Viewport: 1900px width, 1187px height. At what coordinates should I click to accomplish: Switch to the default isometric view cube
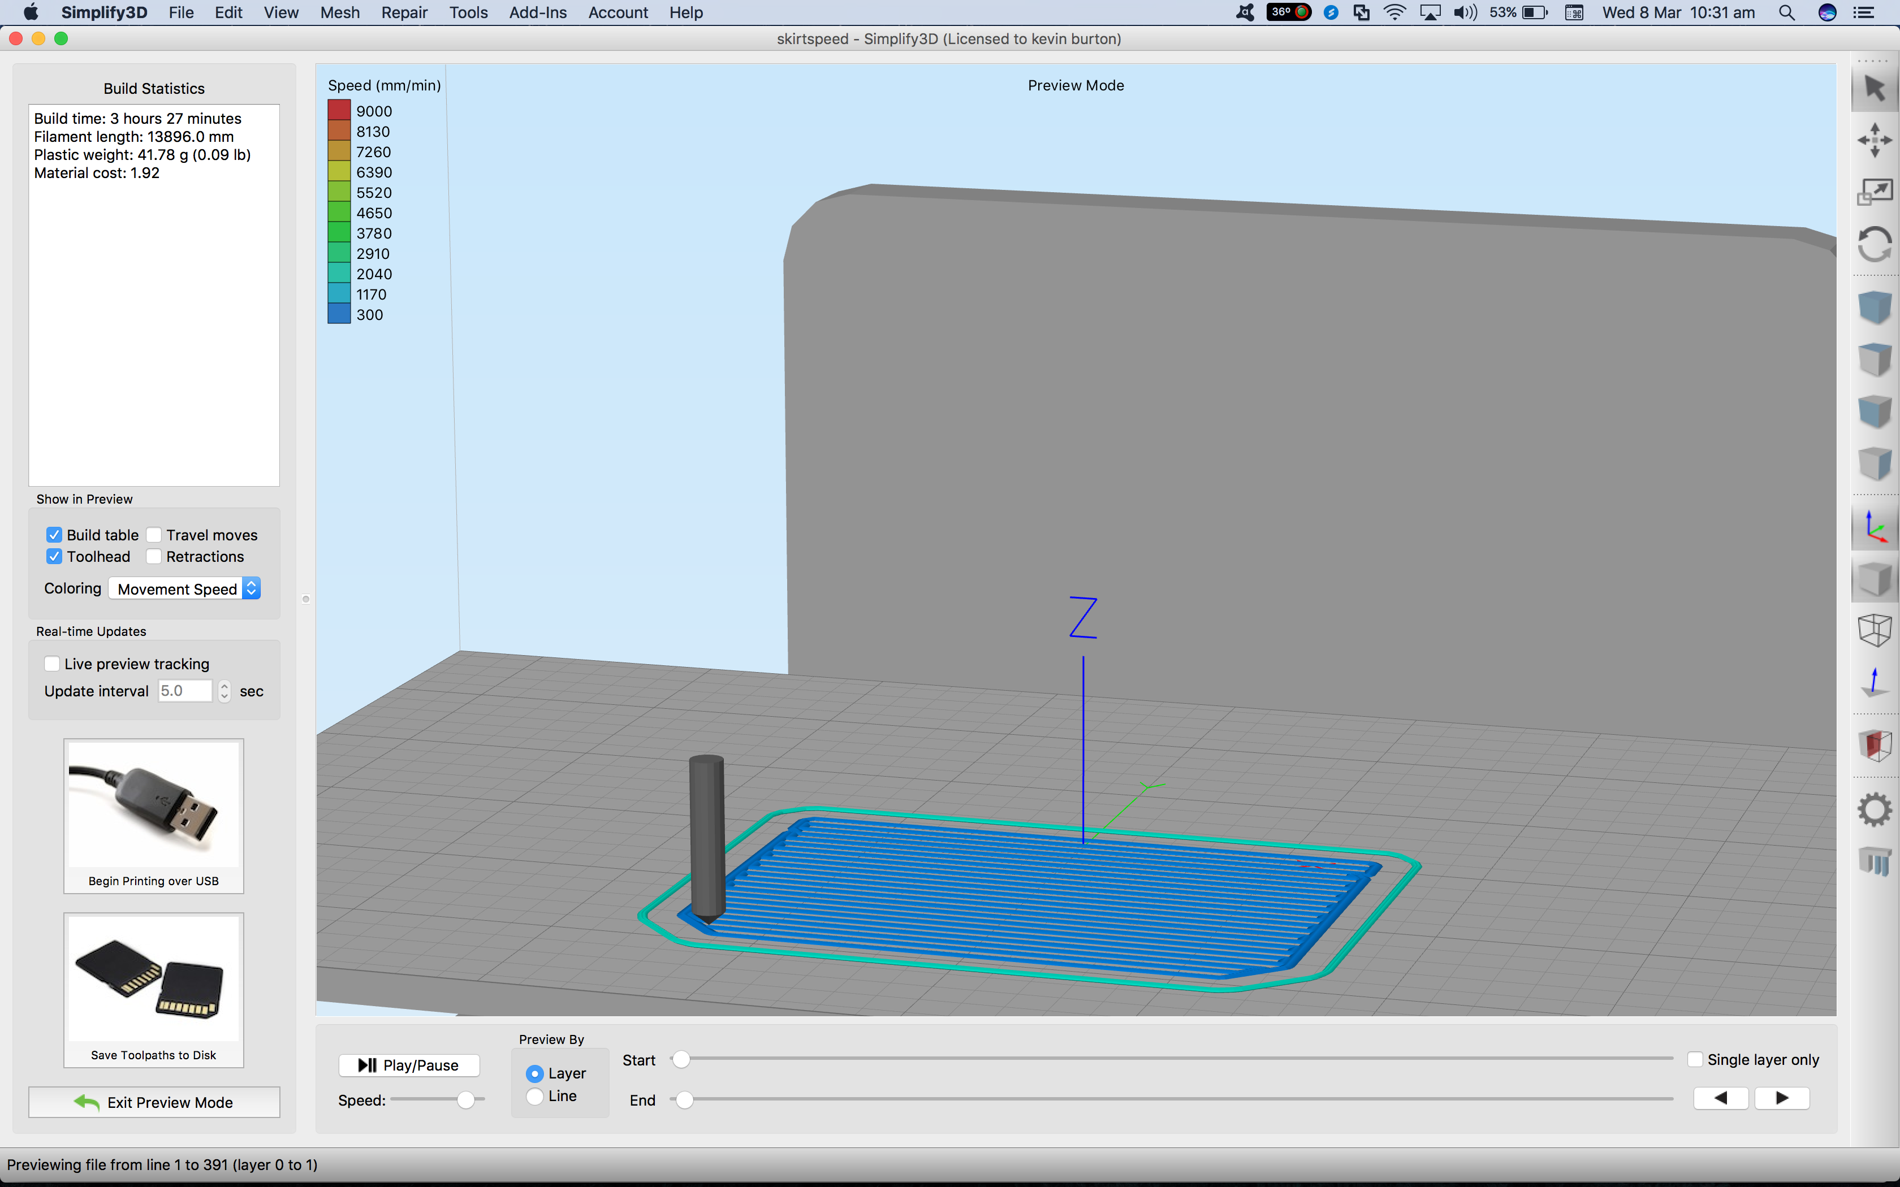coord(1875,307)
